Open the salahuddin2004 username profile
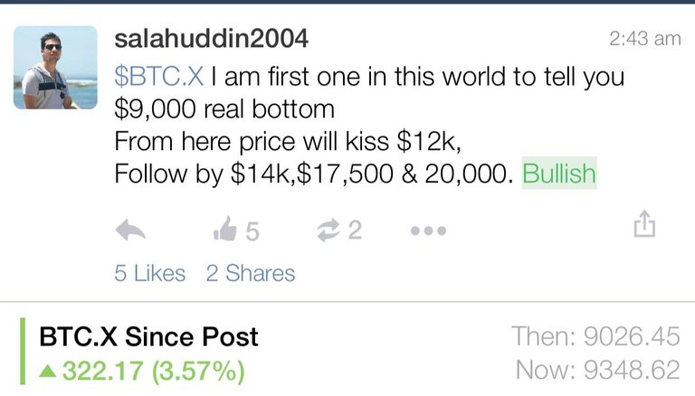The height and width of the screenshot is (396, 695). pyautogui.click(x=211, y=39)
